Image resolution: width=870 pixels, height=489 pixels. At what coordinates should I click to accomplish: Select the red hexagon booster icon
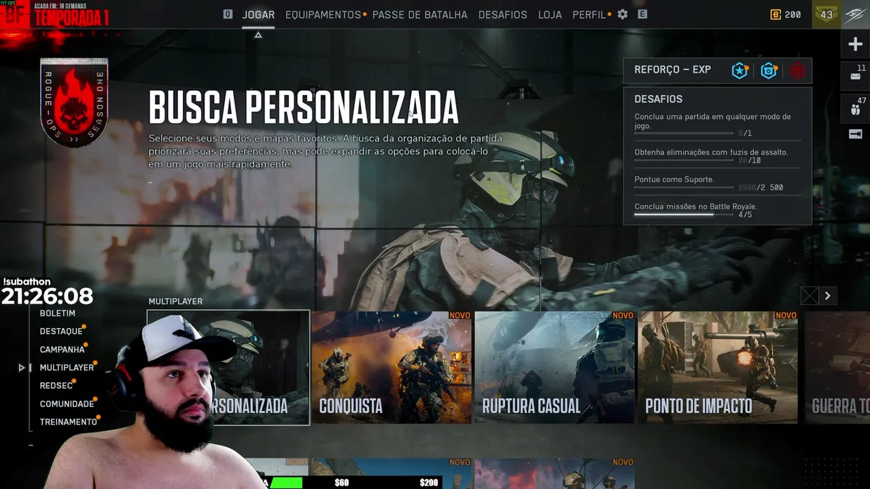798,71
